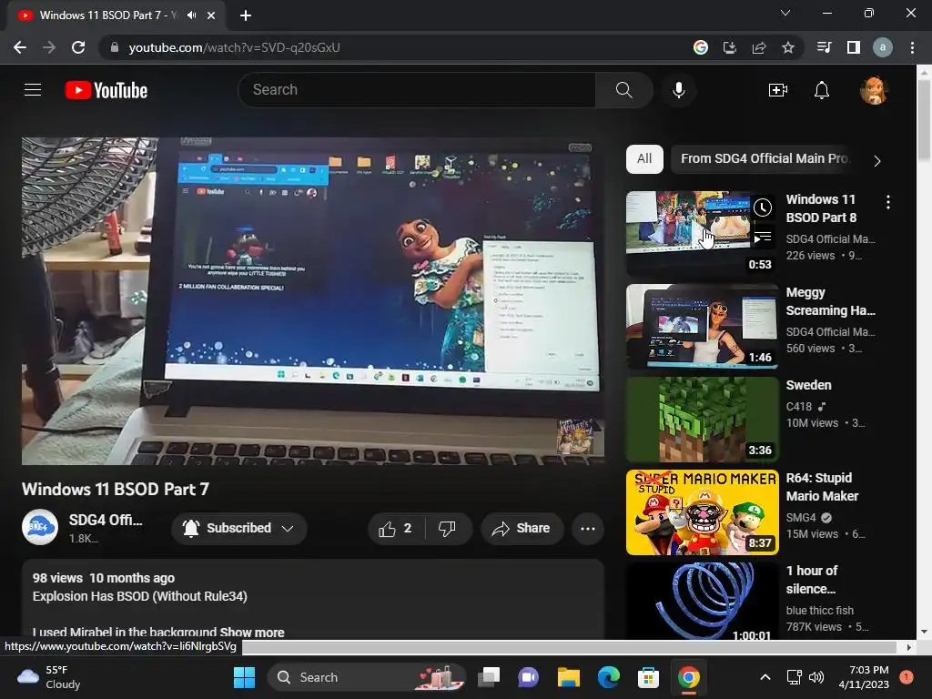Open more actions ellipsis under video
The height and width of the screenshot is (699, 932).
point(588,529)
